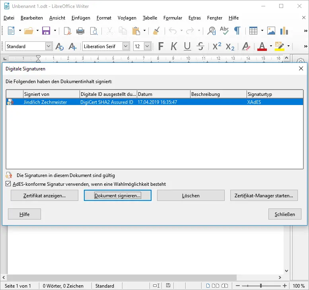Click Hilfe button in dialog
This screenshot has height=290, width=309.
click(x=24, y=214)
